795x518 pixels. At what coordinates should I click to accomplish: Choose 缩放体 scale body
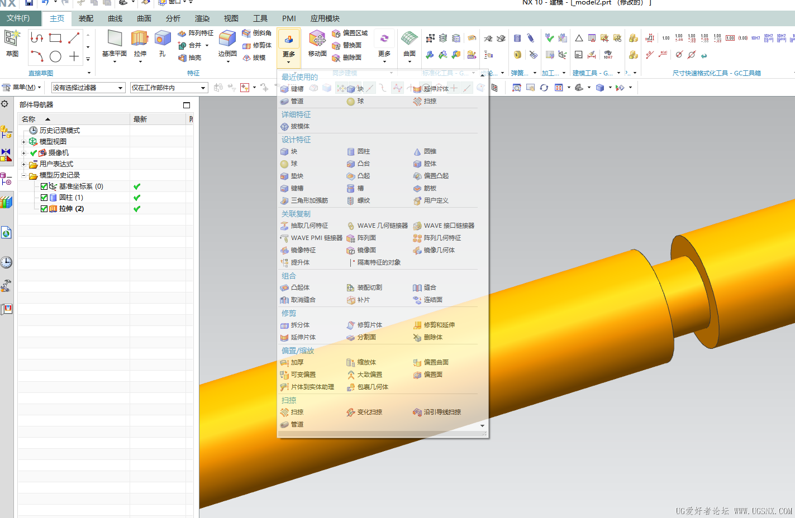[x=362, y=362]
